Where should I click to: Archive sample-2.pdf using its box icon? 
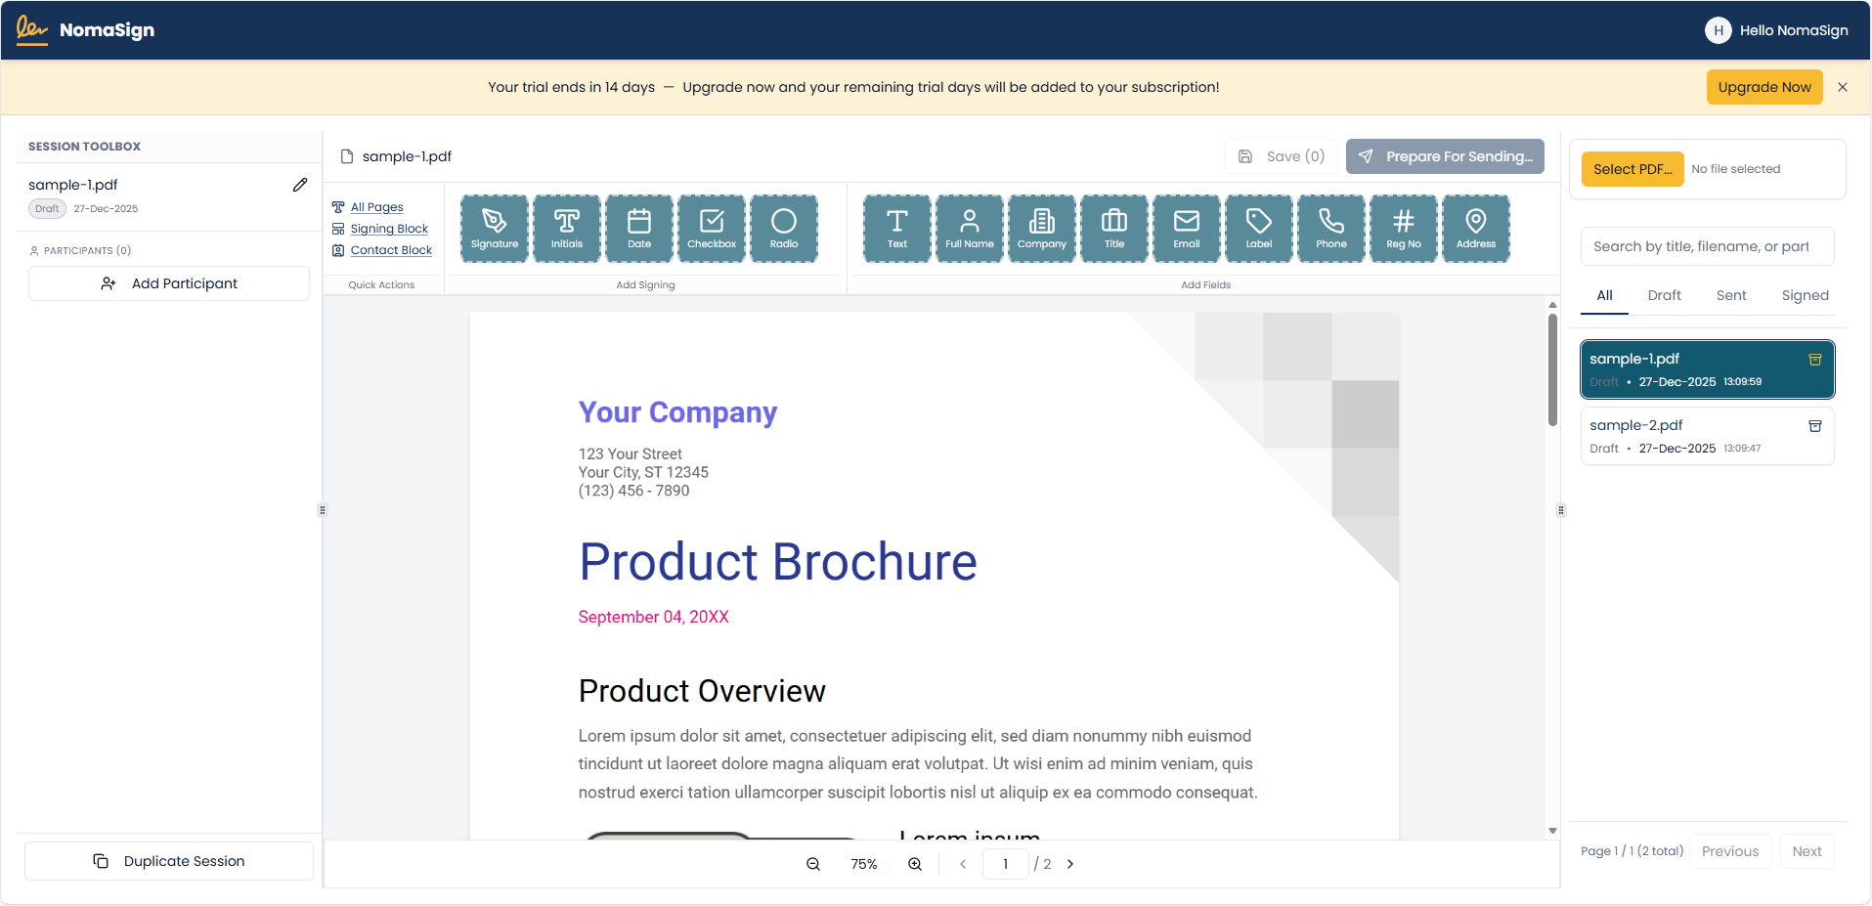(x=1816, y=426)
